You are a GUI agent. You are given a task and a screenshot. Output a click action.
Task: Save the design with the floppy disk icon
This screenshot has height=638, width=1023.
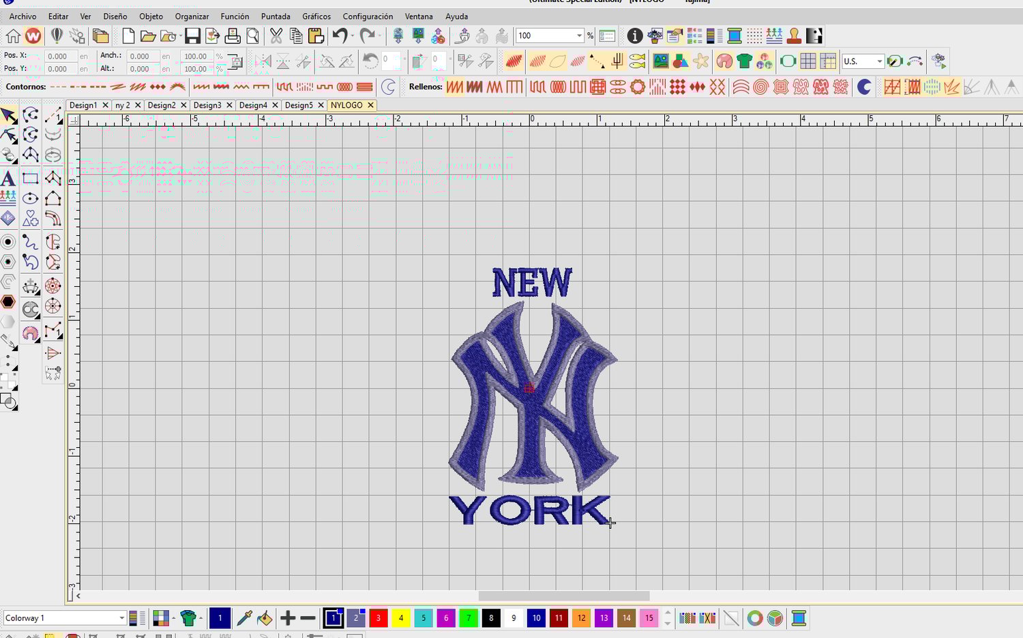[x=193, y=36]
